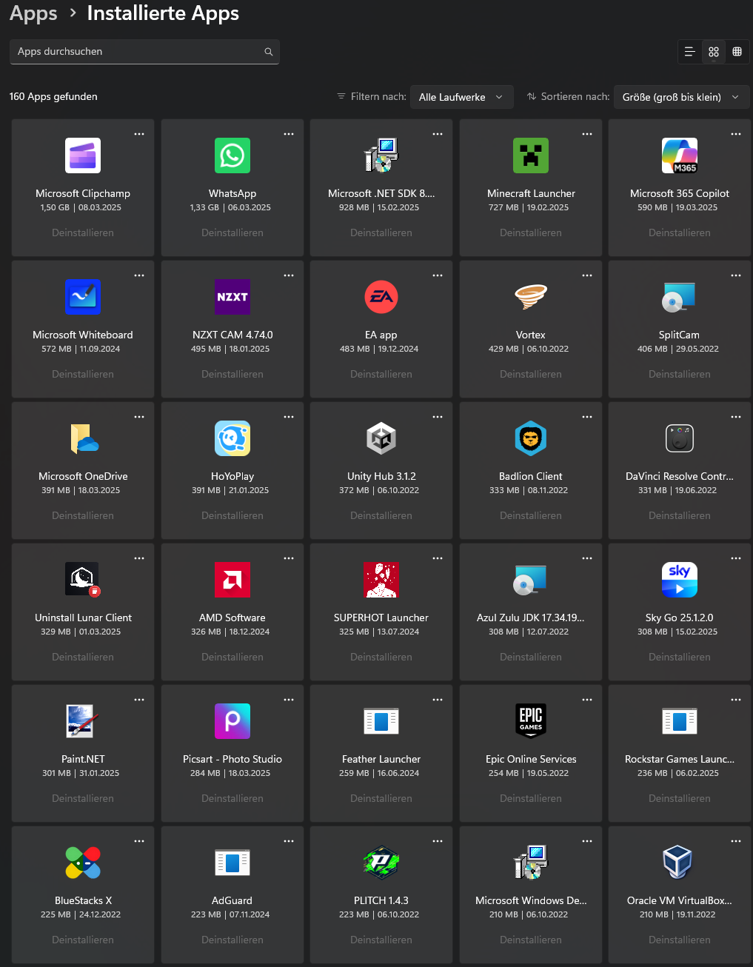Click the Installierte Apps heading
The width and height of the screenshot is (753, 967).
[x=163, y=14]
